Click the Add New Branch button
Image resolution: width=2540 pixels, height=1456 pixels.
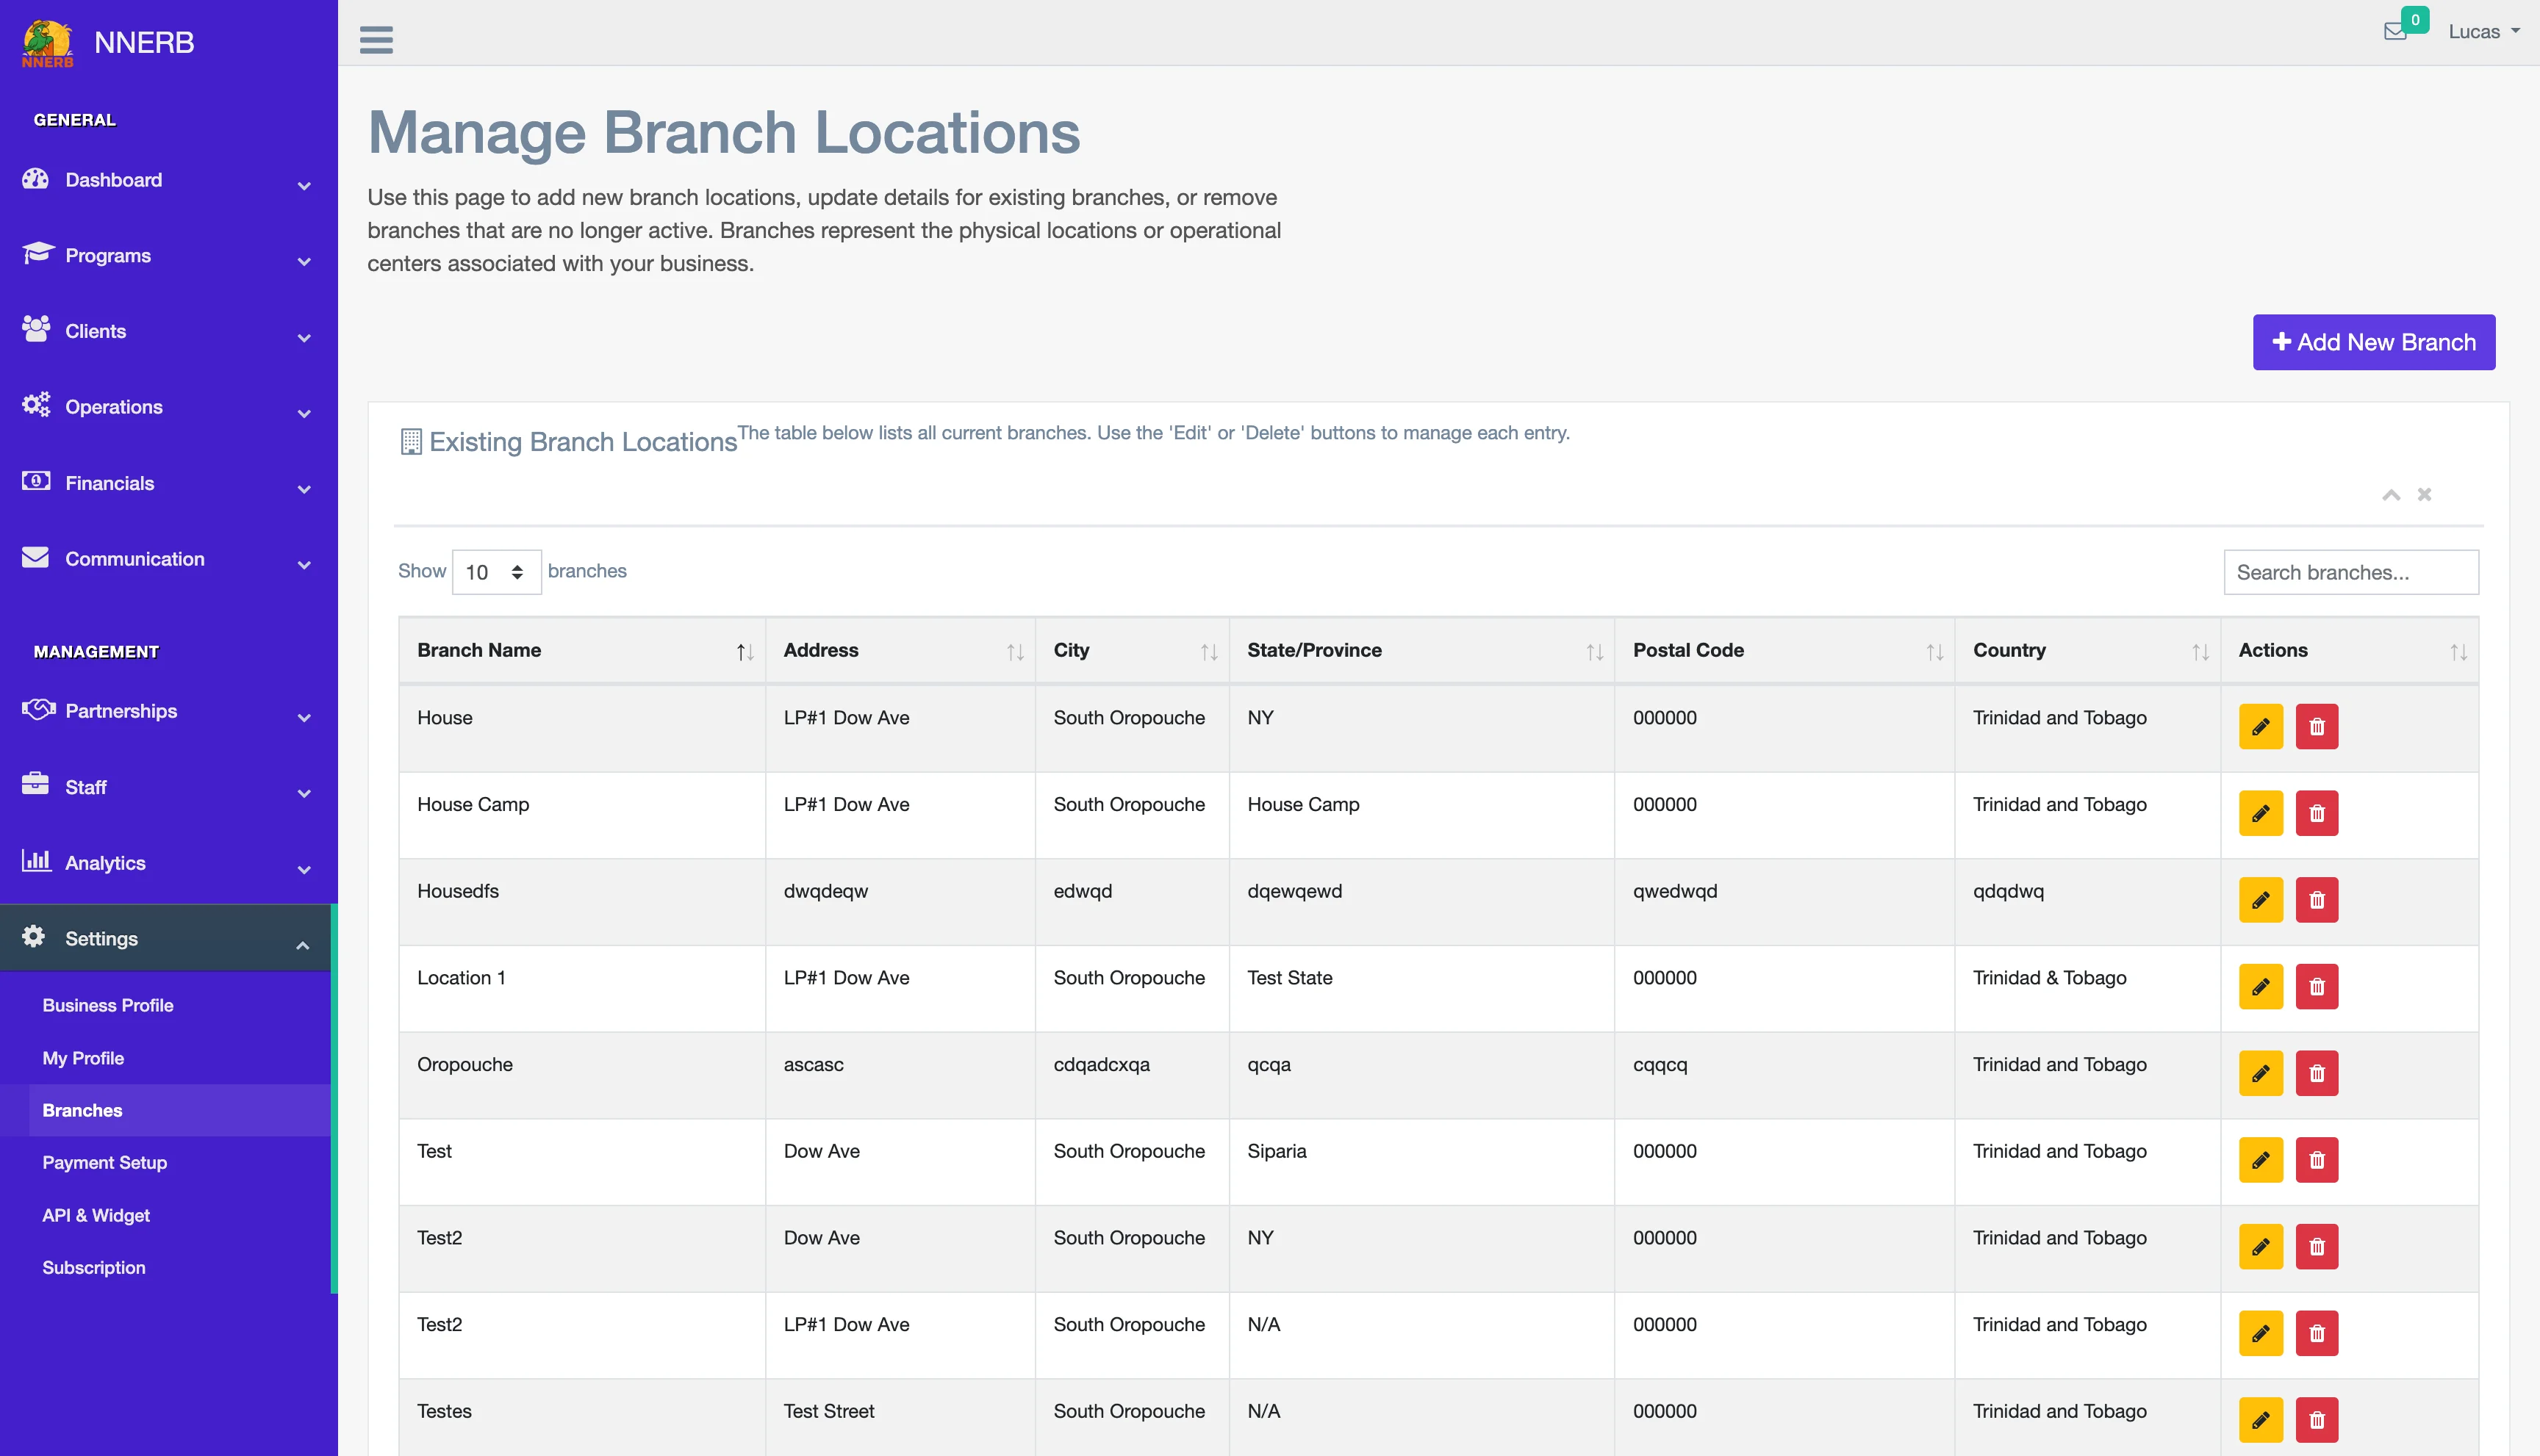coord(2373,343)
